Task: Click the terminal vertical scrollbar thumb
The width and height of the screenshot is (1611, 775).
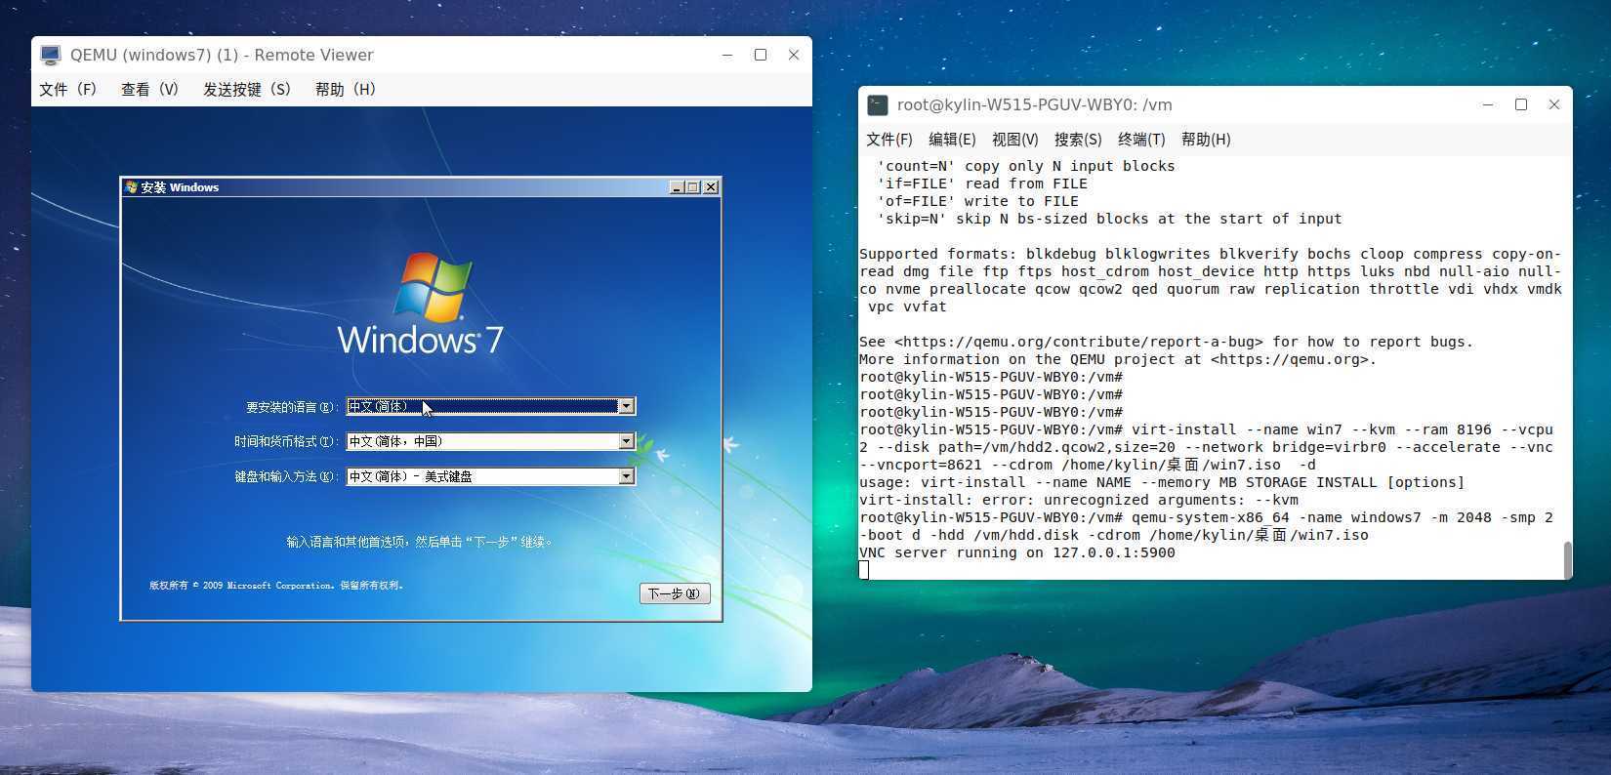Action: click(x=1567, y=559)
